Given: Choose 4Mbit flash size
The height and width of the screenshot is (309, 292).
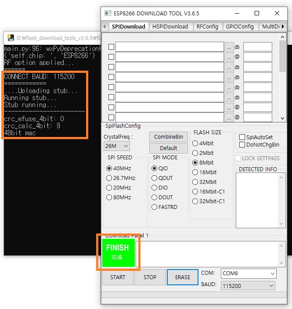Looking at the screenshot, I should tap(203, 143).
